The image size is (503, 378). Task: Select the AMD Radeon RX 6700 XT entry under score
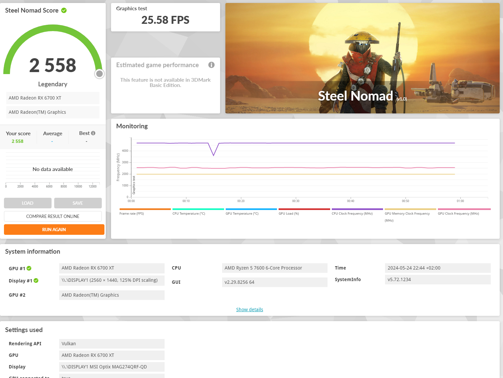pyautogui.click(x=53, y=98)
